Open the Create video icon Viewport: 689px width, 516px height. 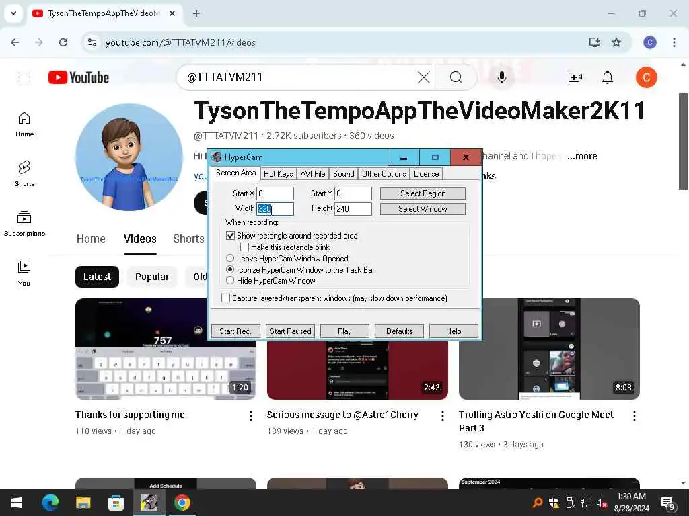575,78
